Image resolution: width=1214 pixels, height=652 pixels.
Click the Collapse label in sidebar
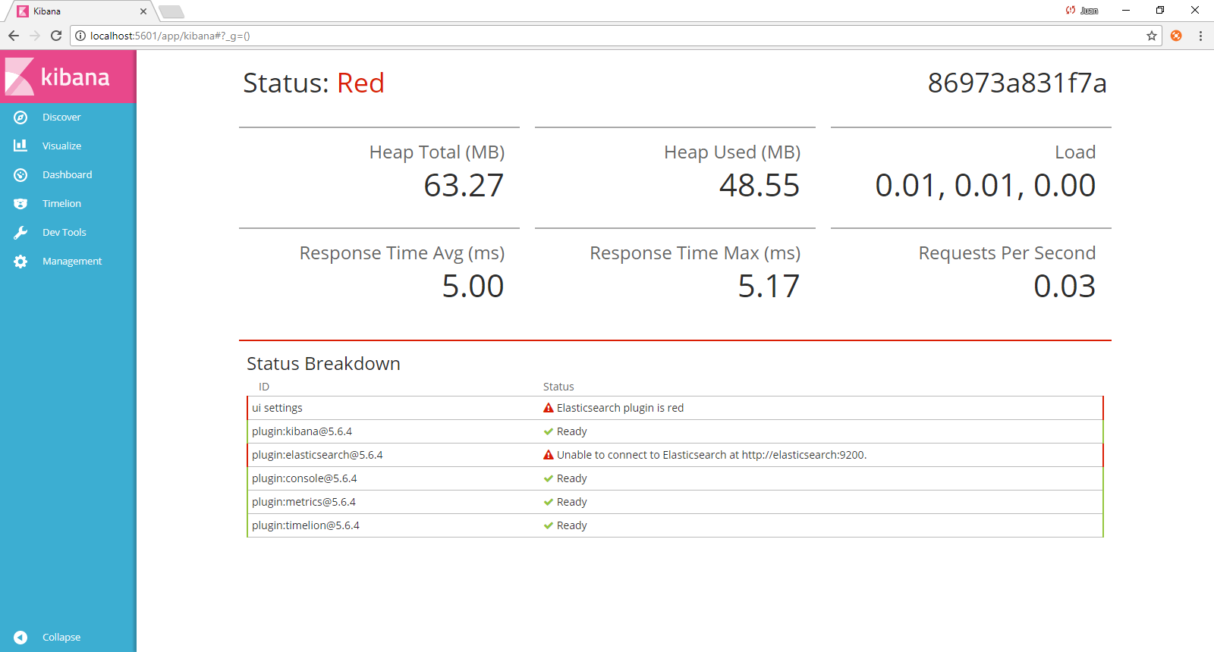61,638
